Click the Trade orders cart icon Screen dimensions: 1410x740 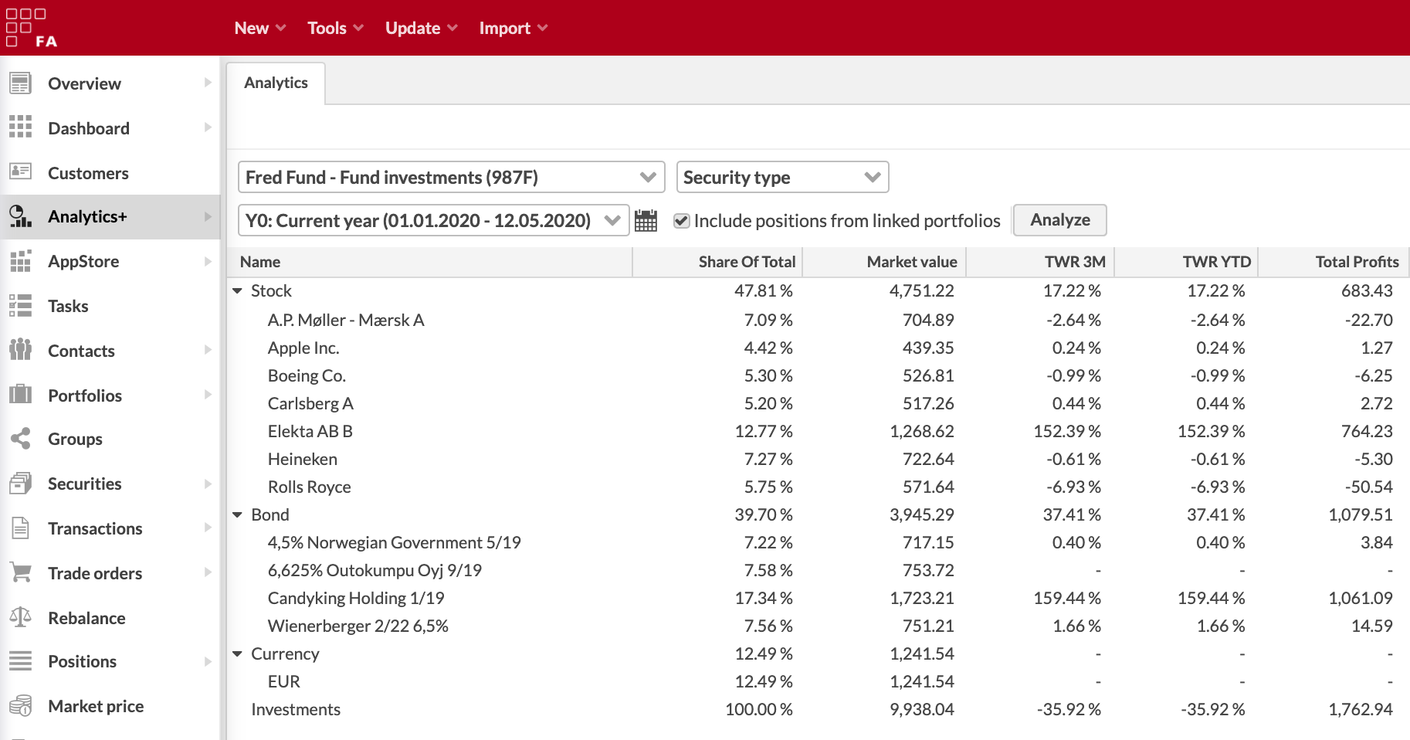[21, 572]
